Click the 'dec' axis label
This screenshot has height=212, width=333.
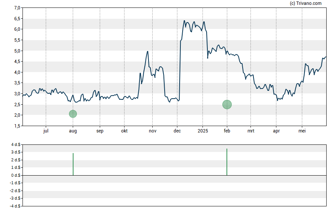point(177,131)
